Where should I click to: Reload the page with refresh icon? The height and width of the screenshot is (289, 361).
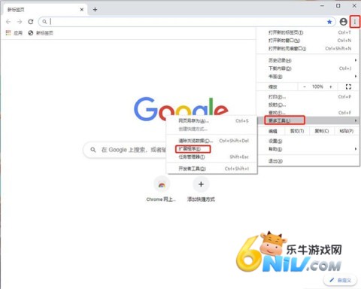(31, 22)
